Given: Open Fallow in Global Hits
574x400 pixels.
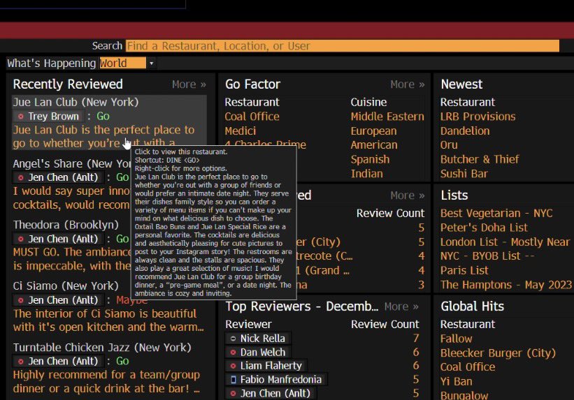Looking at the screenshot, I should pos(456,339).
